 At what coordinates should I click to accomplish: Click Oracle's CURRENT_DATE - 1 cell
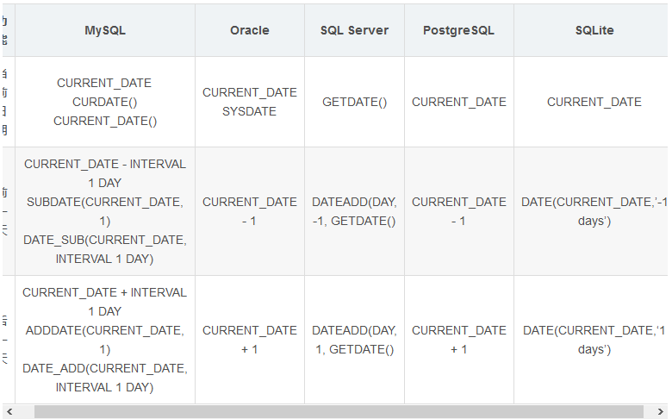pyautogui.click(x=250, y=211)
